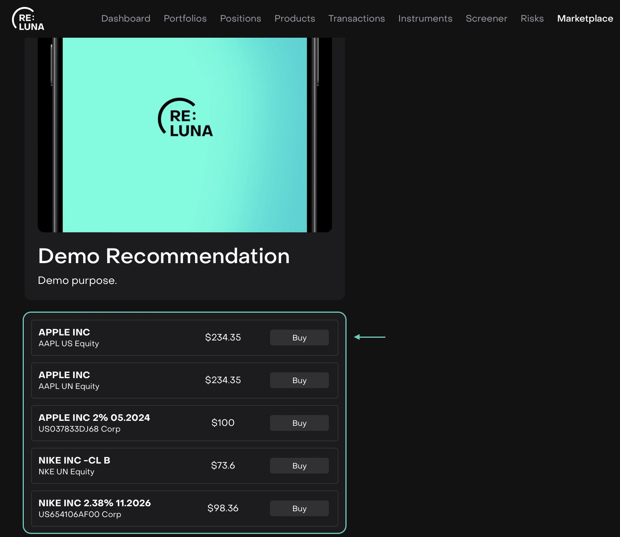This screenshot has height=537, width=620.
Task: Open the NIKE INC -CL B row
Action: click(x=74, y=460)
